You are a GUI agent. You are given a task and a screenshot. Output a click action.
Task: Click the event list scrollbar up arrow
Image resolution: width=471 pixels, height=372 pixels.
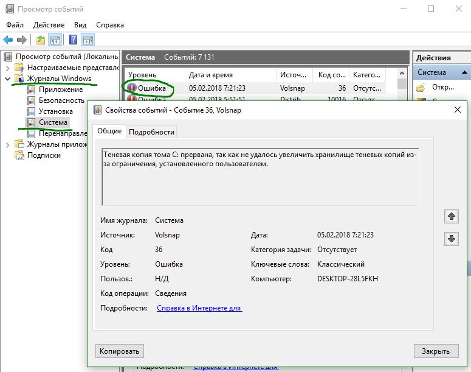402,74
